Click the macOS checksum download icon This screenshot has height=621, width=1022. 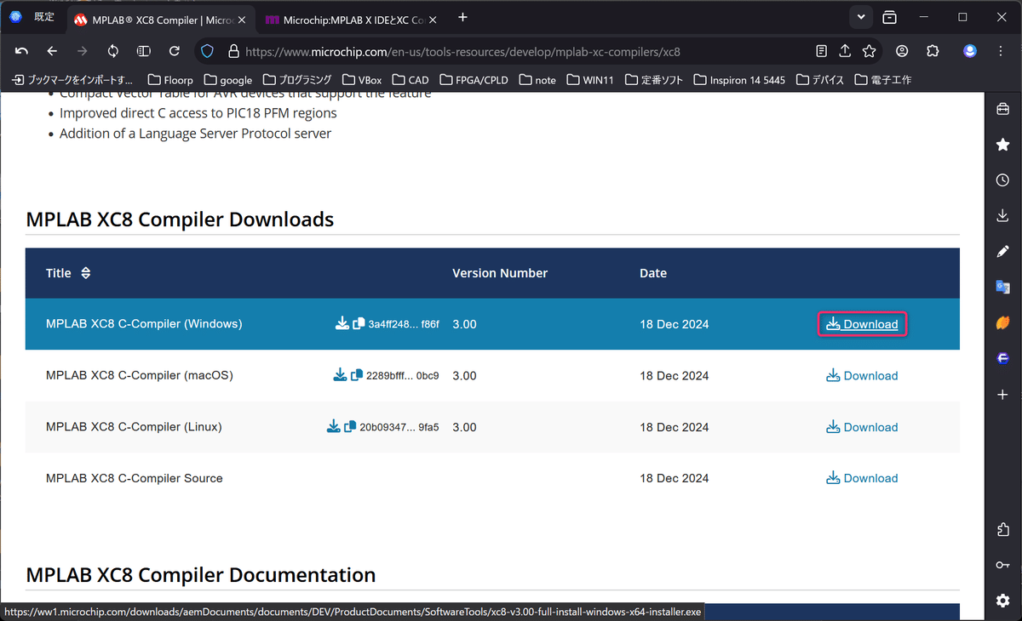pyautogui.click(x=339, y=375)
